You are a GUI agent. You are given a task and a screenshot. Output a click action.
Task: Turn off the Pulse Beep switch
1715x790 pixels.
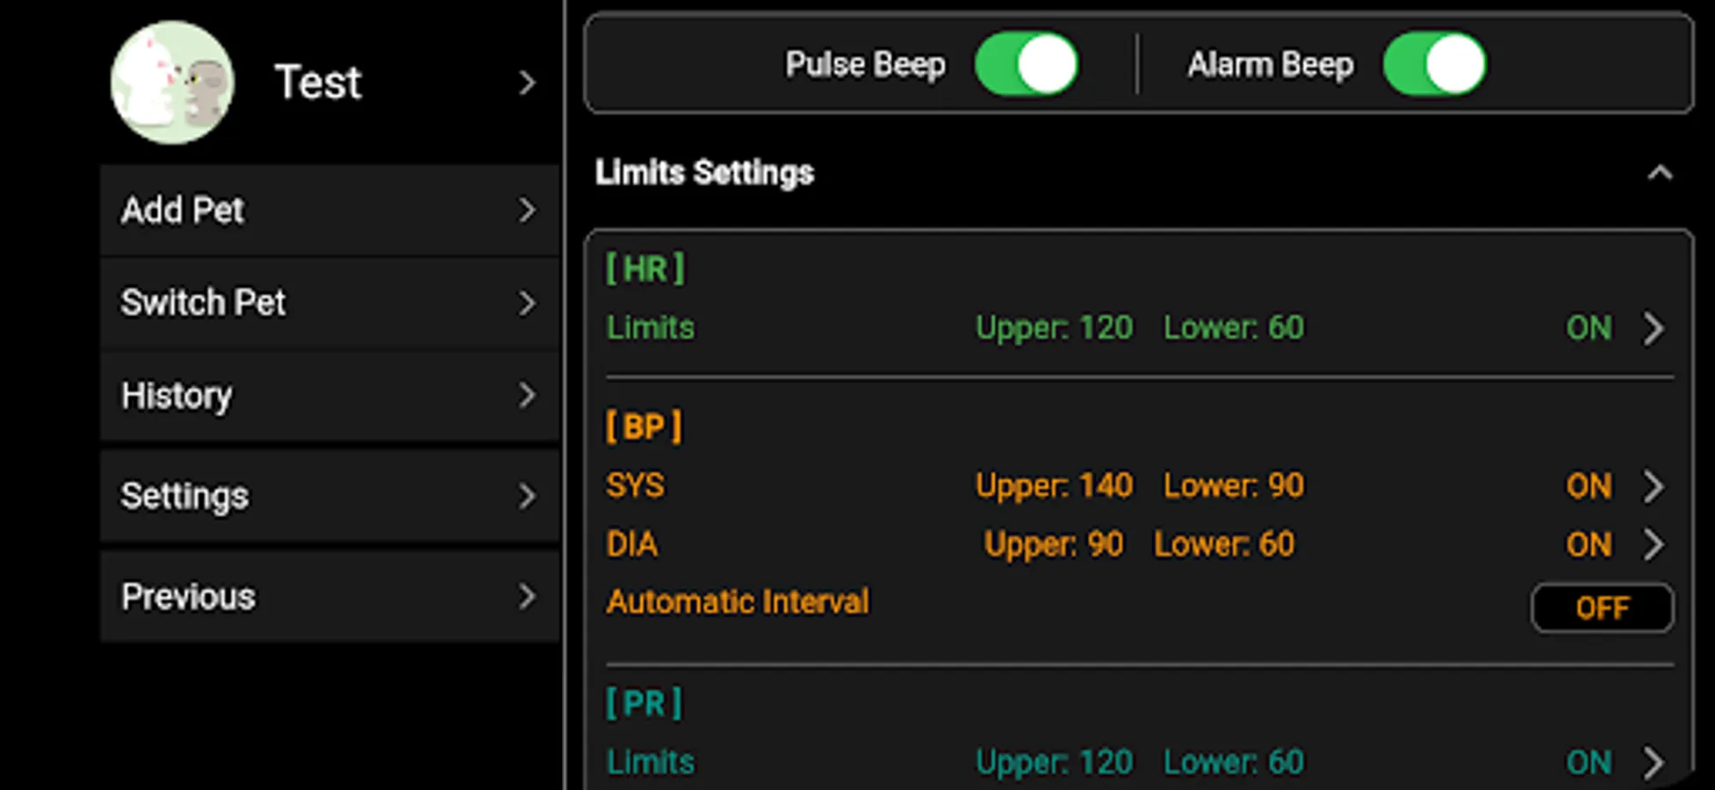coord(1027,64)
